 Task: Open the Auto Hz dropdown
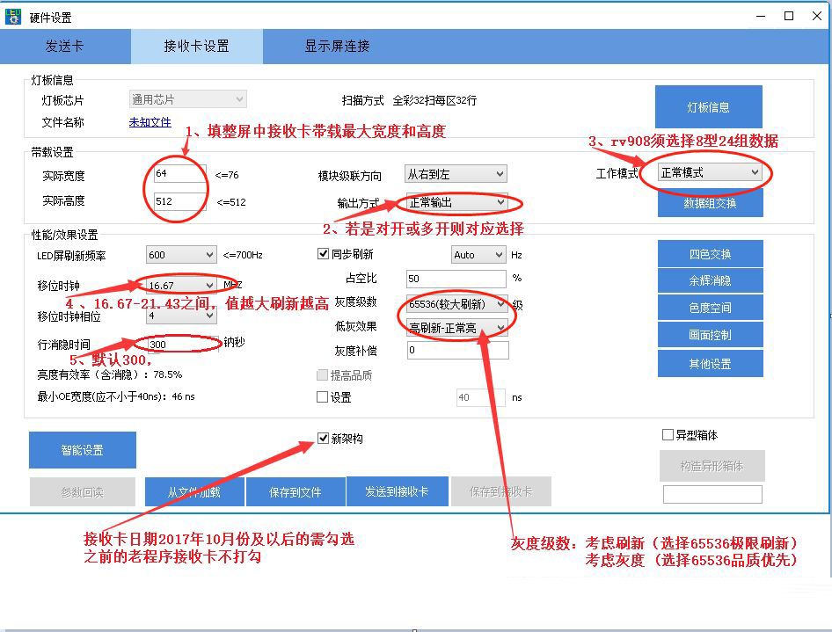tap(478, 255)
